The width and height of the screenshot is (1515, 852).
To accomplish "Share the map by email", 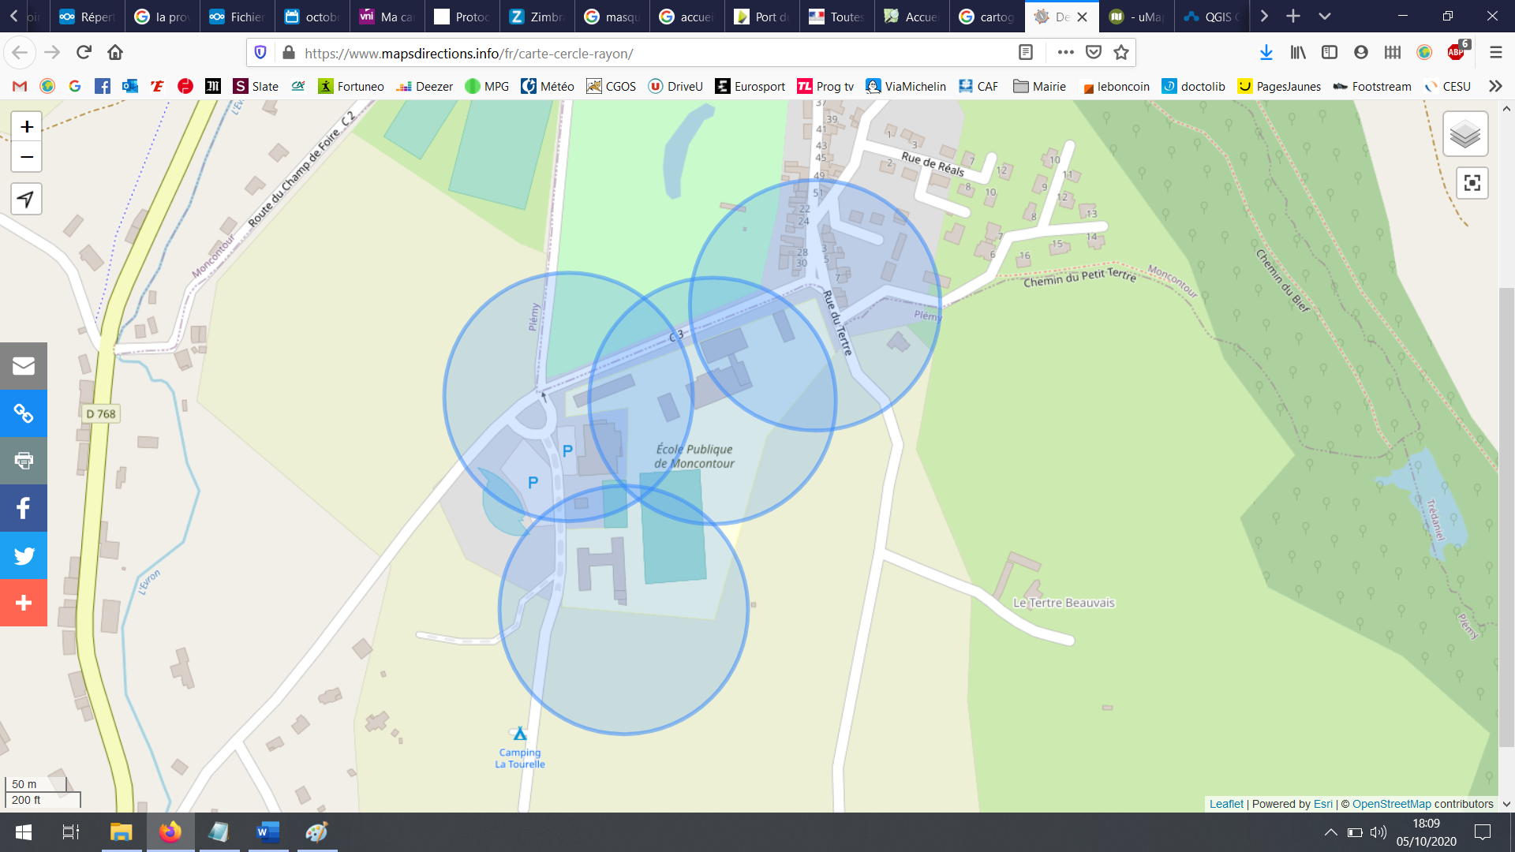I will pos(24,366).
